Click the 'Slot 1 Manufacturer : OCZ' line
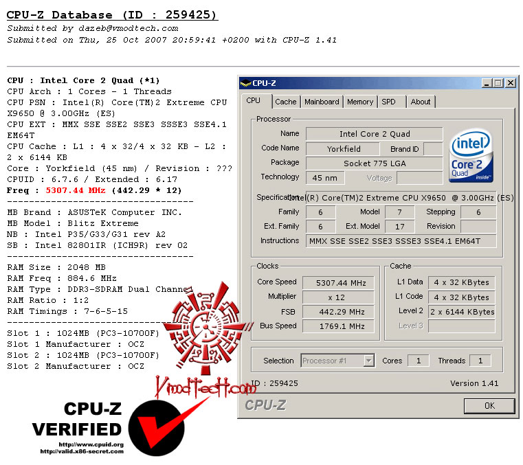The width and height of the screenshot is (523, 465). pyautogui.click(x=76, y=344)
